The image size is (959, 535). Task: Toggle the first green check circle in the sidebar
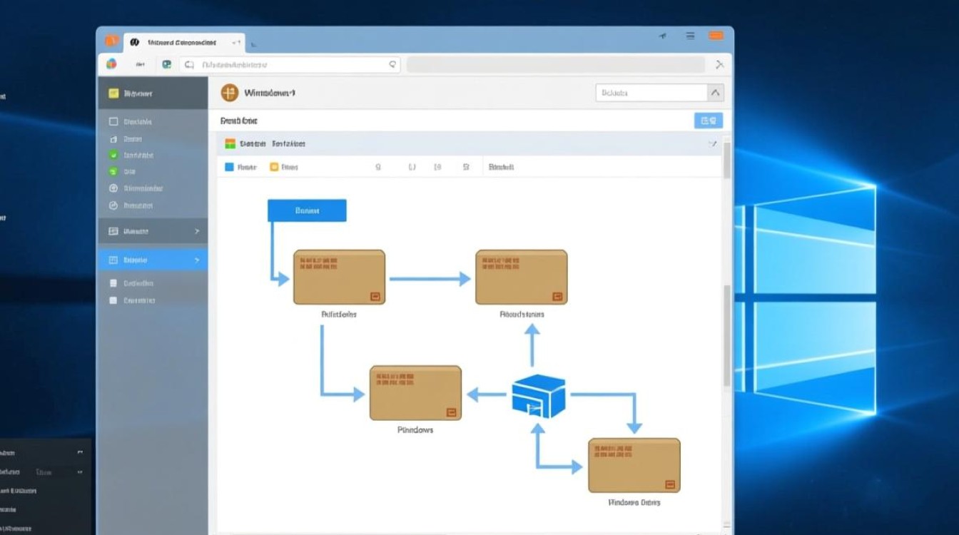(113, 155)
